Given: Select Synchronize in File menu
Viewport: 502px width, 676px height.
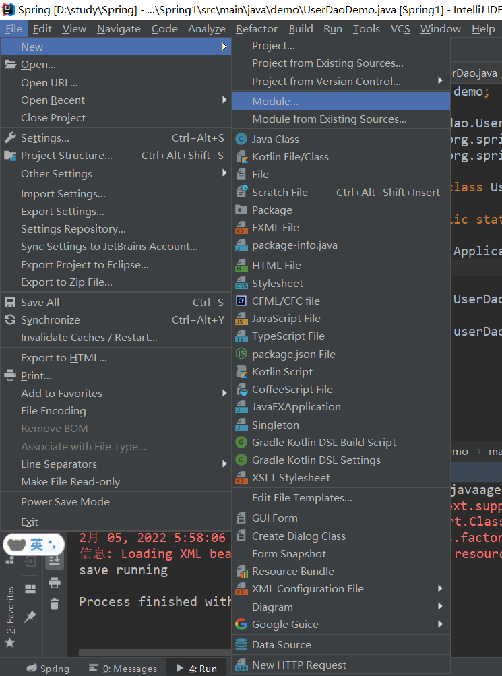Looking at the screenshot, I should pyautogui.click(x=115, y=320).
